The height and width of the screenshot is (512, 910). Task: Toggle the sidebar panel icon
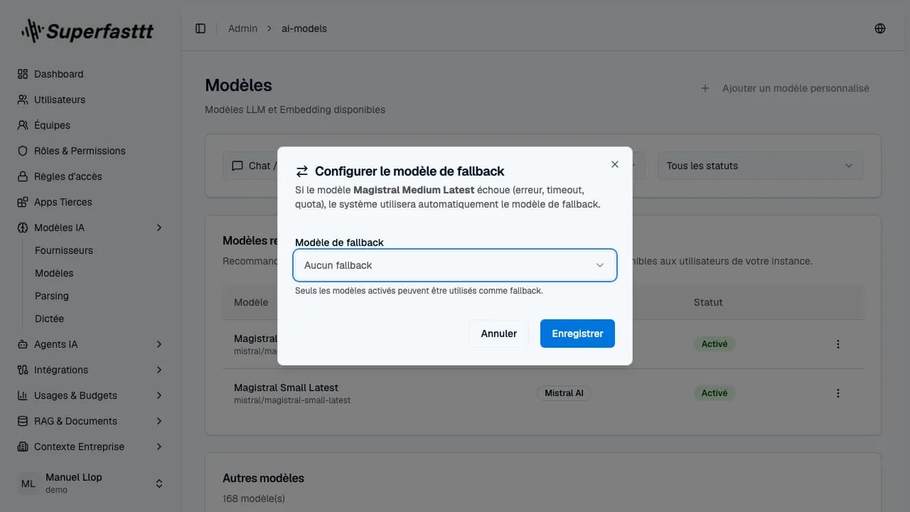[200, 28]
